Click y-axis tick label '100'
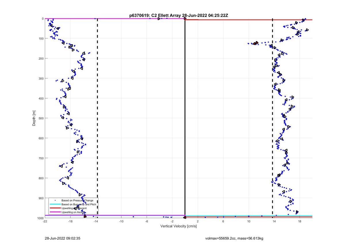This screenshot has width=345, height=245. tap(41, 39)
